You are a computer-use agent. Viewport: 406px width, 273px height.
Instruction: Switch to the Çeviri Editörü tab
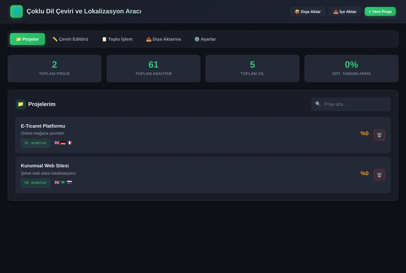click(70, 39)
